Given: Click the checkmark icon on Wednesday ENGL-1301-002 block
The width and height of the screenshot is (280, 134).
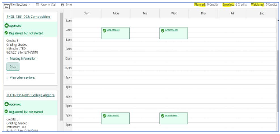Looking at the screenshot, I should (163, 116).
